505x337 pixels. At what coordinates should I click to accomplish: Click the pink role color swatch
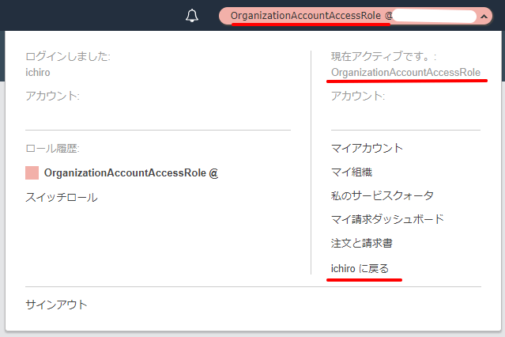point(32,173)
